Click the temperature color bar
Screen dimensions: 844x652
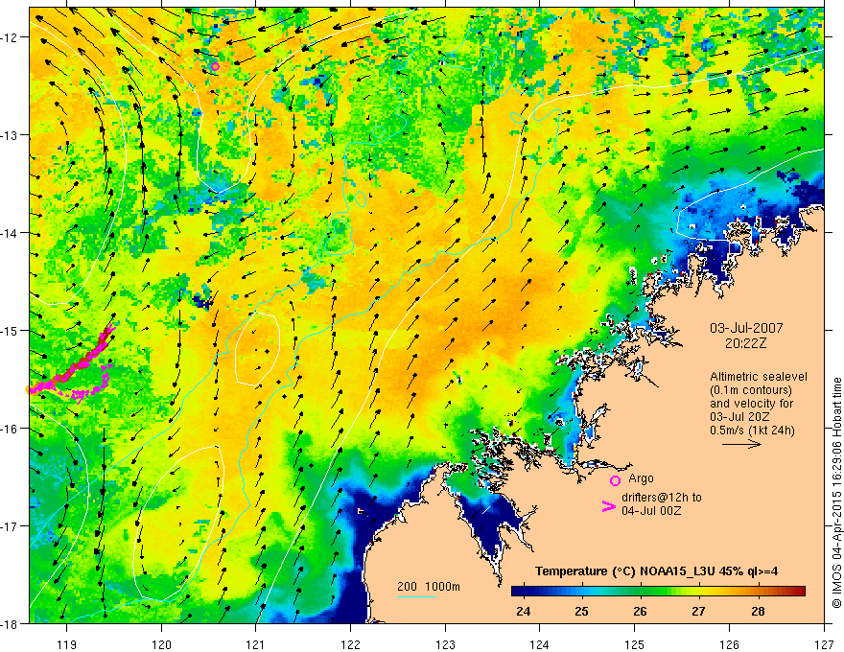[x=658, y=592]
